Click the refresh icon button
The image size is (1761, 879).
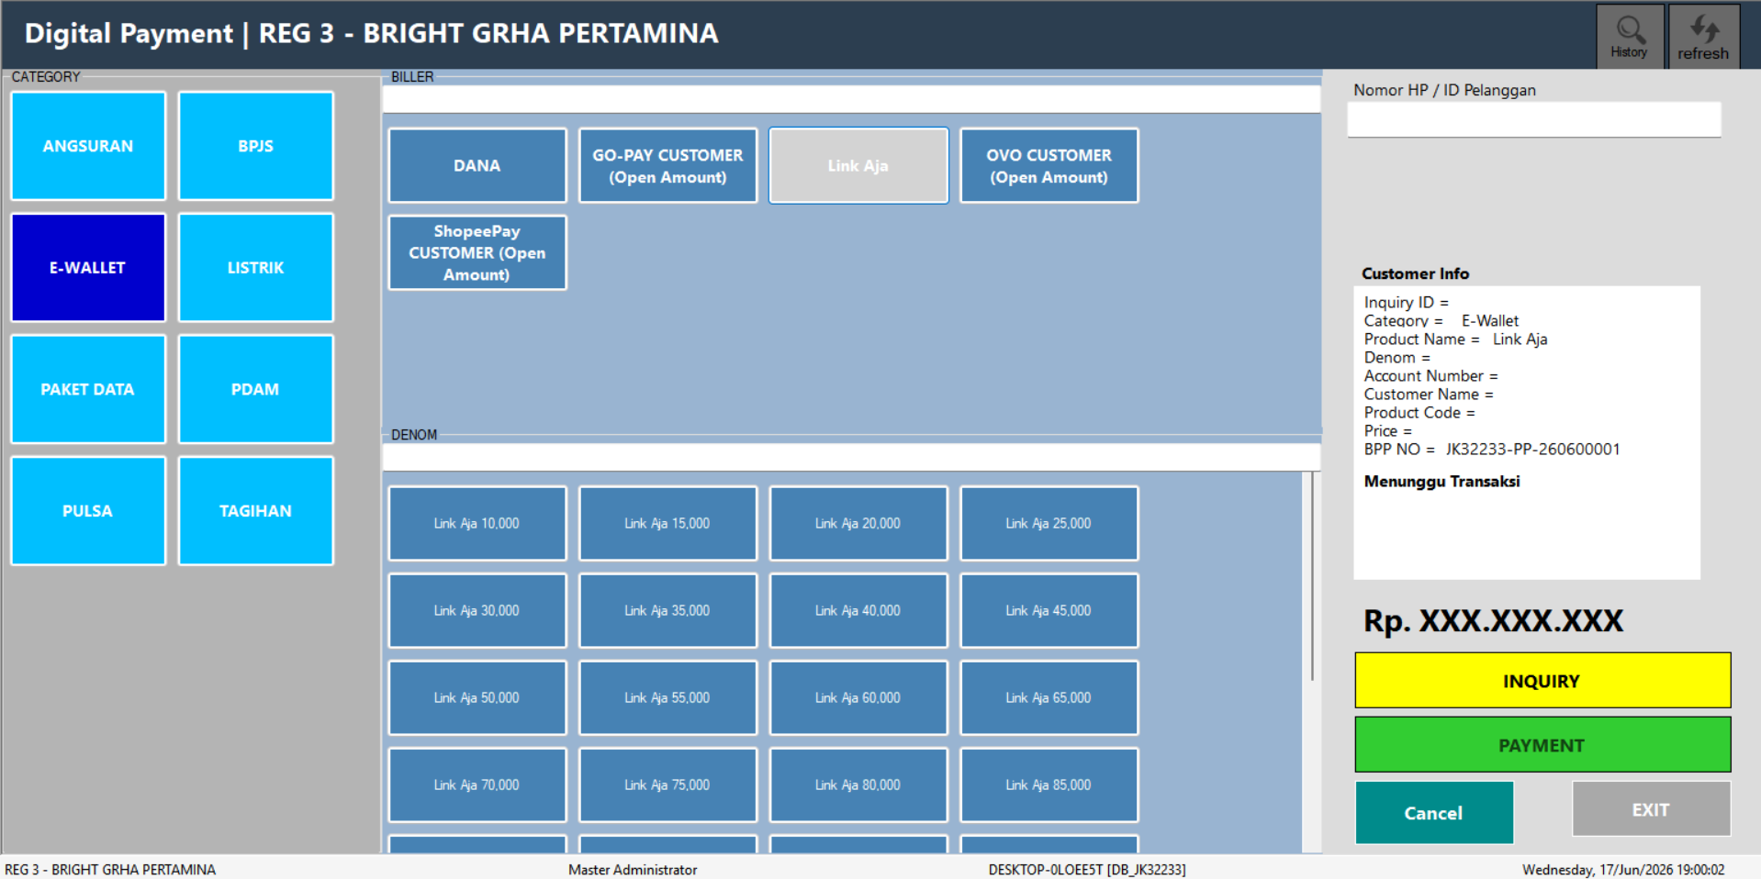[x=1703, y=37]
